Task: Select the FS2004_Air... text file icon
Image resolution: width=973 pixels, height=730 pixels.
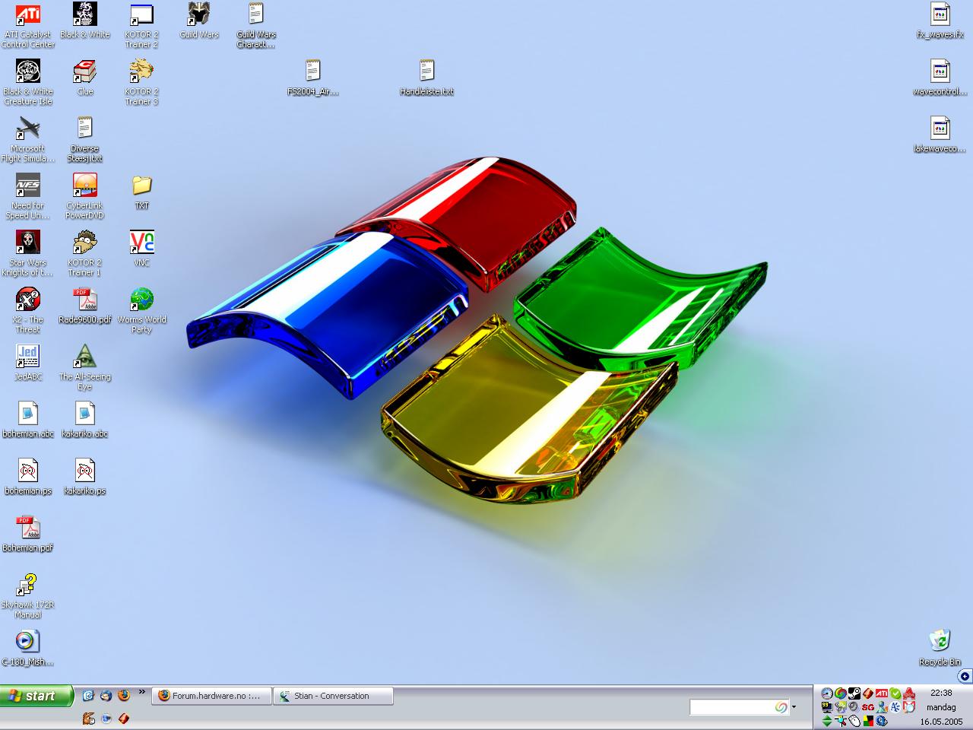Action: tap(313, 78)
